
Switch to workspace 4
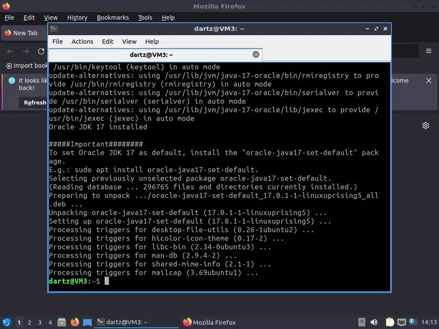(x=50, y=323)
